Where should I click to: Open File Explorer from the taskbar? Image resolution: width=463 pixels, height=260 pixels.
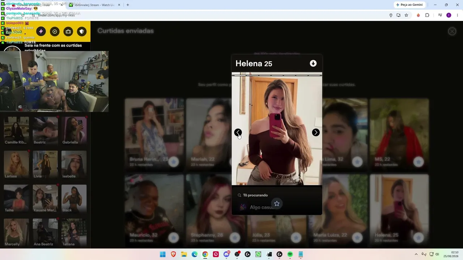[x=184, y=255]
